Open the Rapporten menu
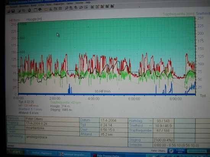 coord(59,4)
